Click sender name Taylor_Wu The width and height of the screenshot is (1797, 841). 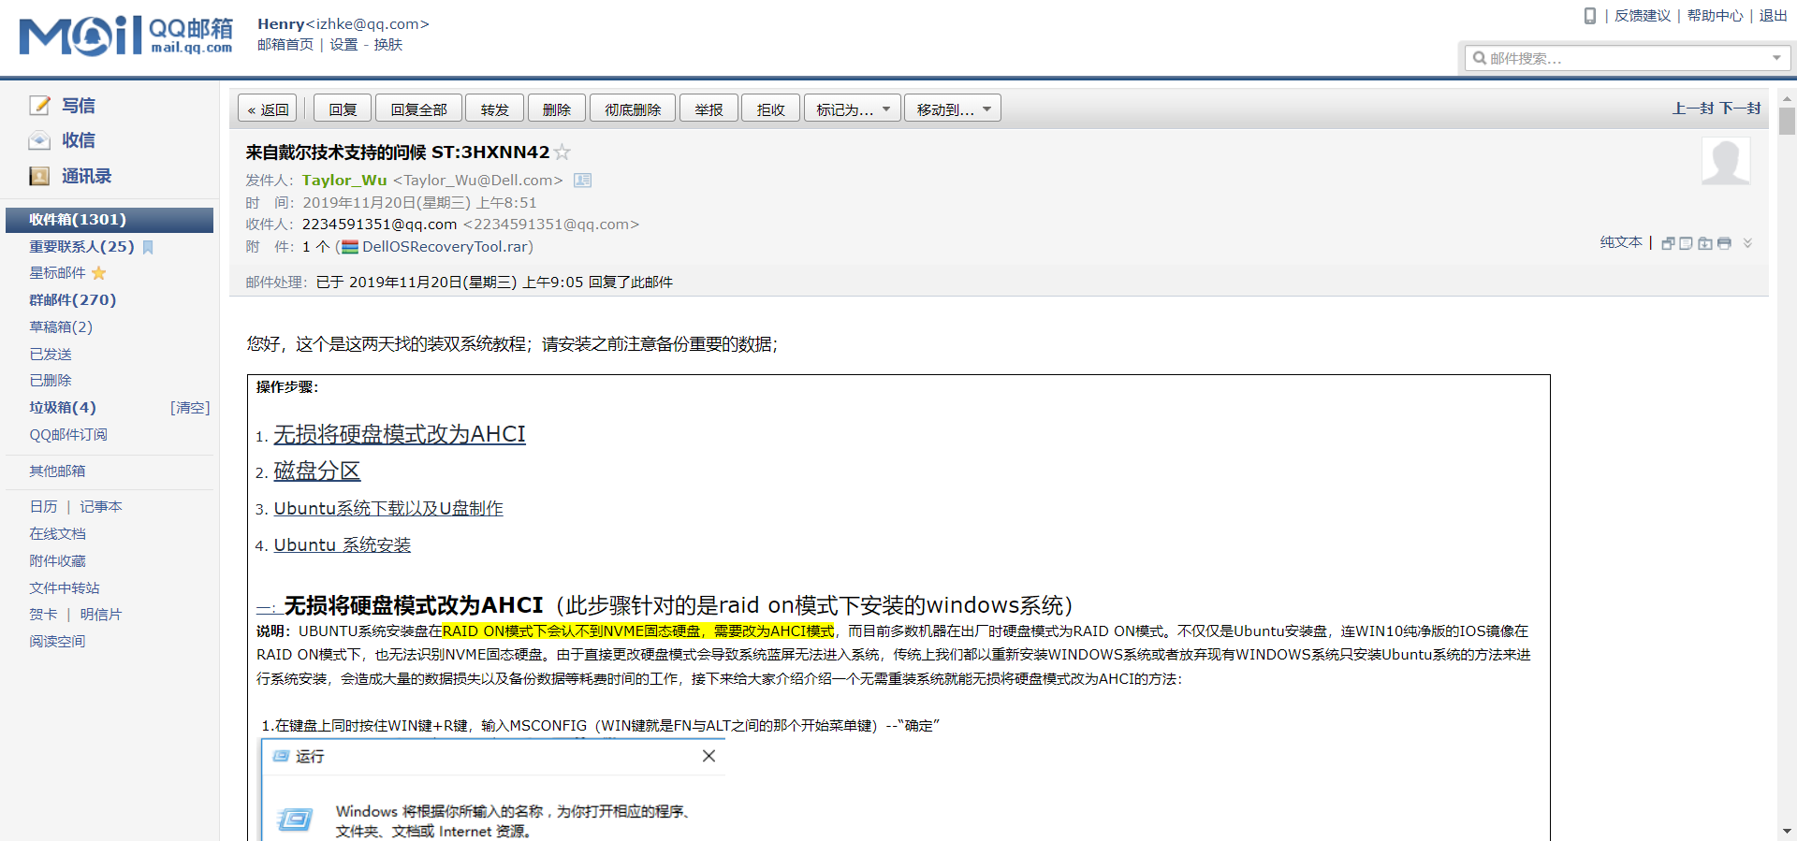[344, 181]
